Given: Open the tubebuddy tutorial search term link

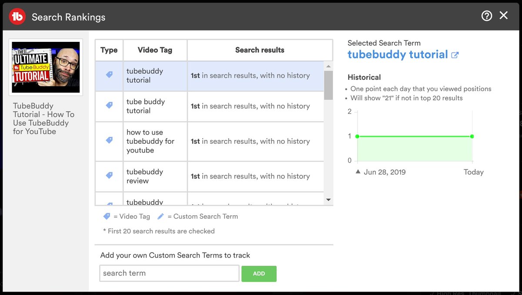Looking at the screenshot, I should [398, 55].
